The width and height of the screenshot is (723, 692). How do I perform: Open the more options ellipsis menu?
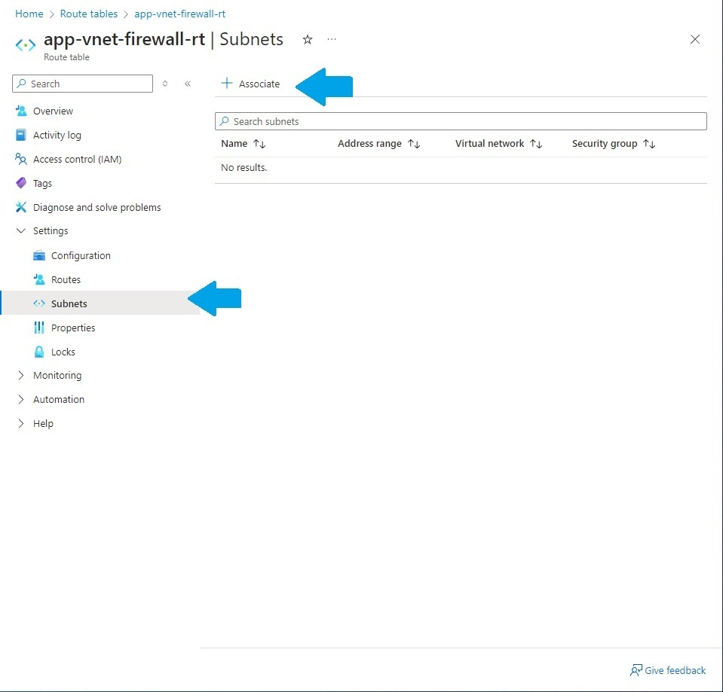point(332,40)
